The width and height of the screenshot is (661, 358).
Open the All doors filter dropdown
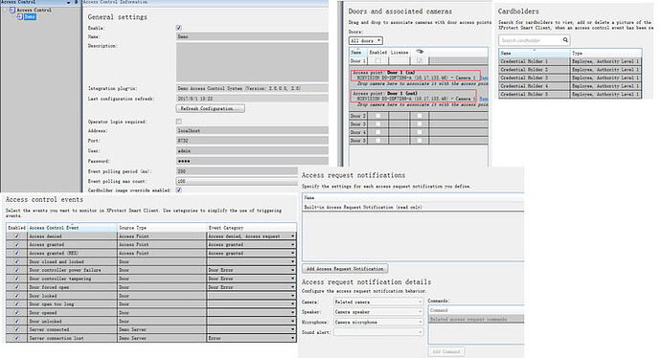point(366,41)
